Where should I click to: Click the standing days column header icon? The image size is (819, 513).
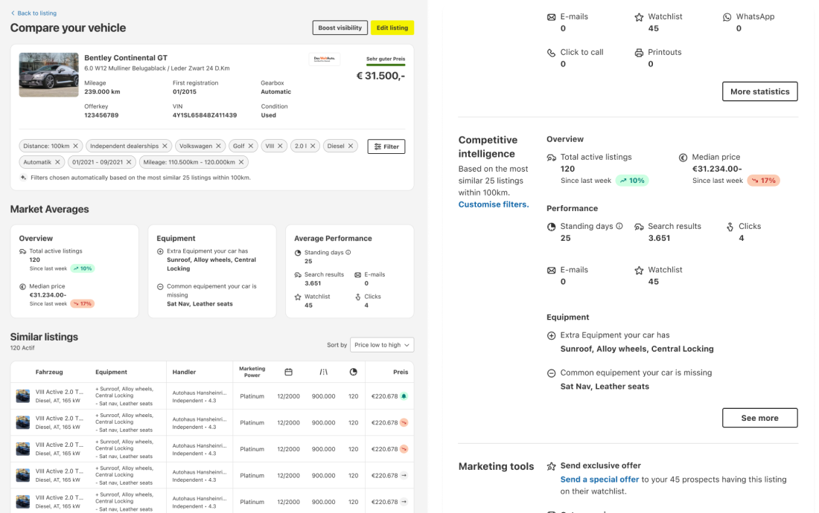(354, 372)
